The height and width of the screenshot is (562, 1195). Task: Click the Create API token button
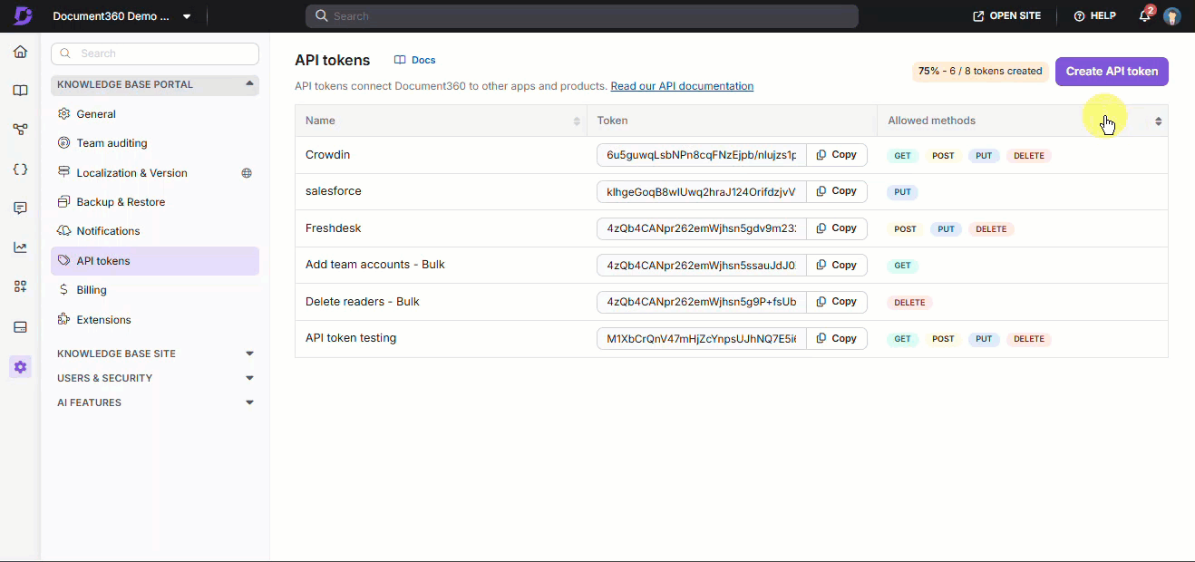pyautogui.click(x=1111, y=72)
